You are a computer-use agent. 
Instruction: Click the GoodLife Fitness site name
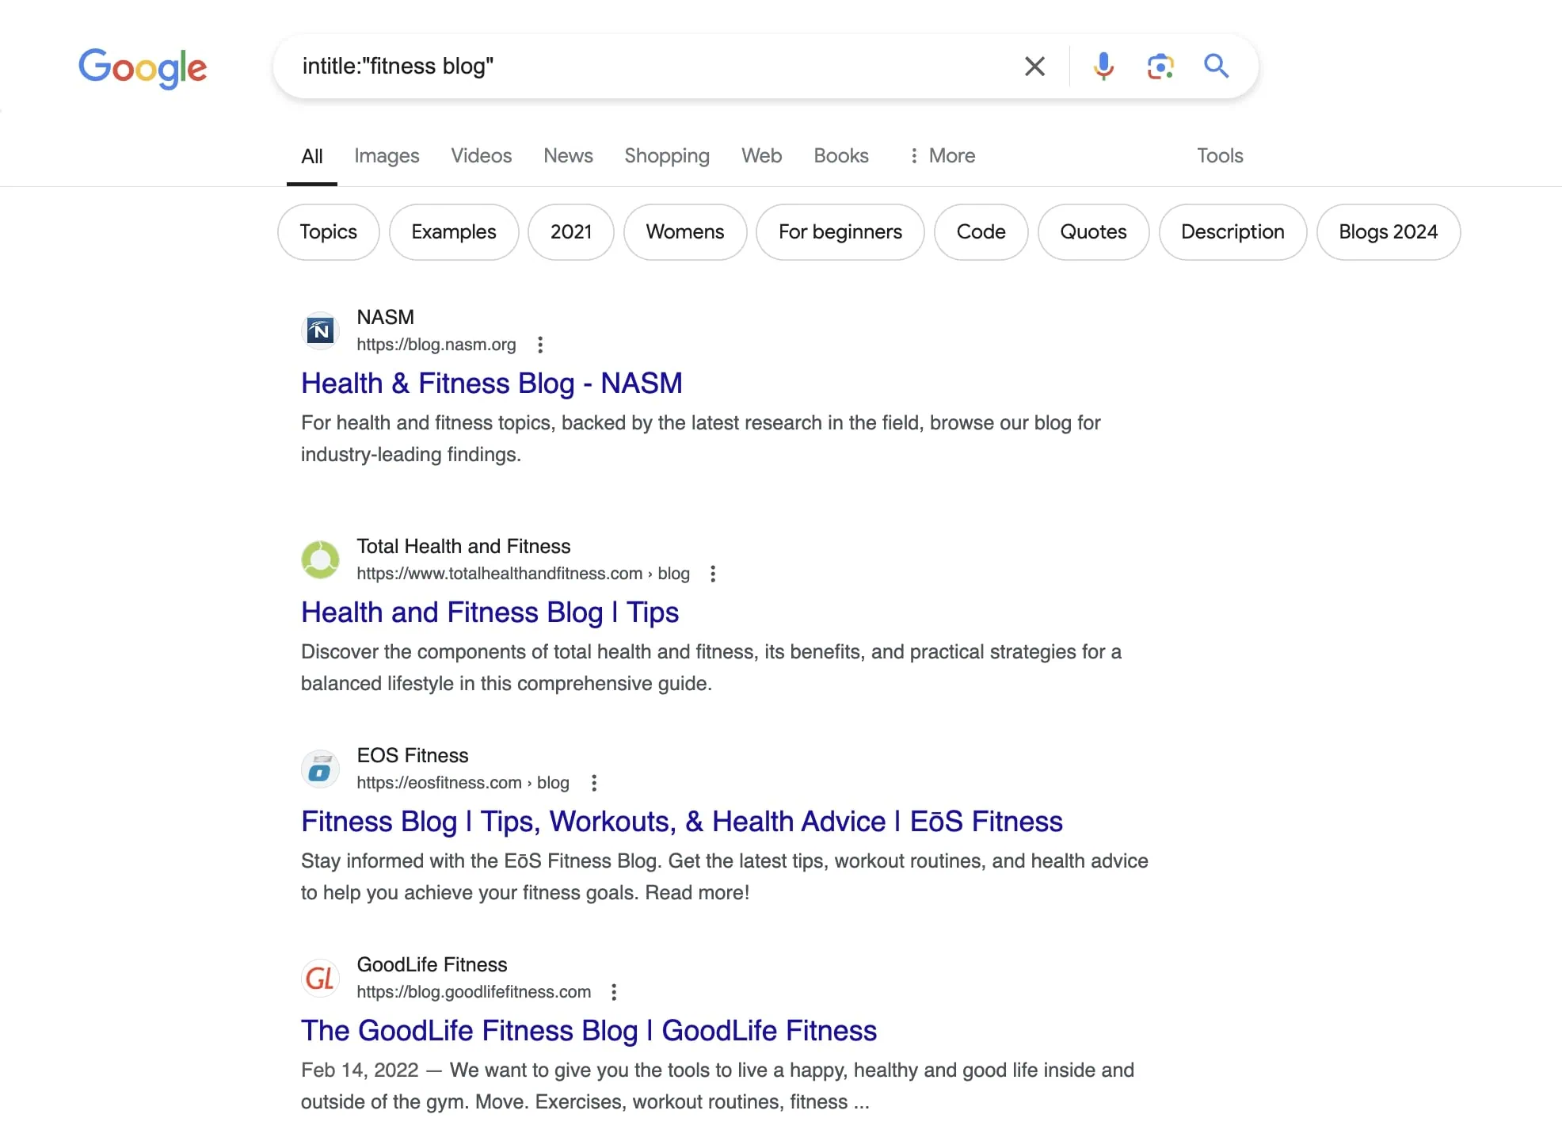click(x=432, y=964)
